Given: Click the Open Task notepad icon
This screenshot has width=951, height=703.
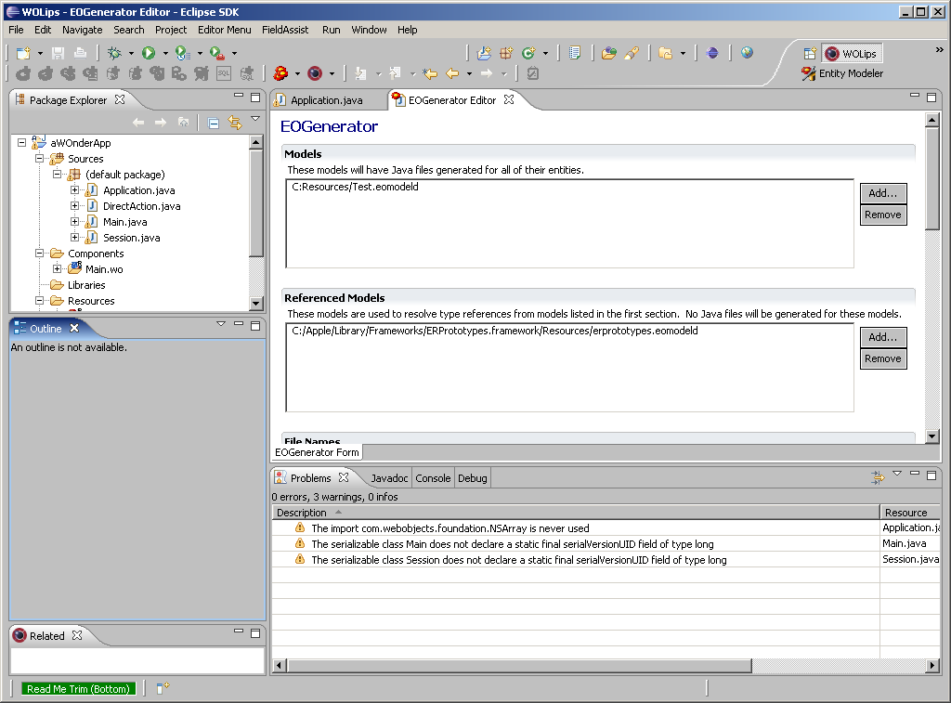Looking at the screenshot, I should (575, 53).
